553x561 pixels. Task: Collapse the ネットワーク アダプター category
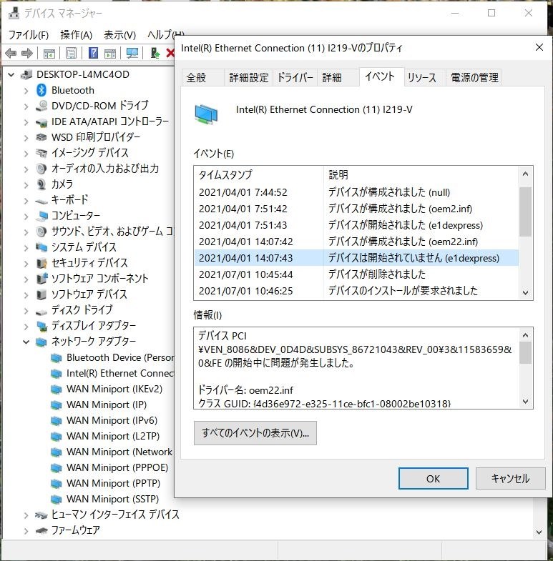pyautogui.click(x=26, y=342)
